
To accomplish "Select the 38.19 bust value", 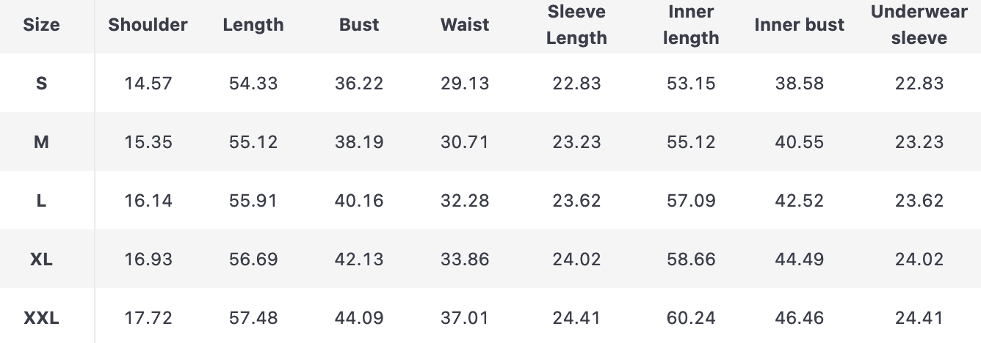I will point(359,142).
